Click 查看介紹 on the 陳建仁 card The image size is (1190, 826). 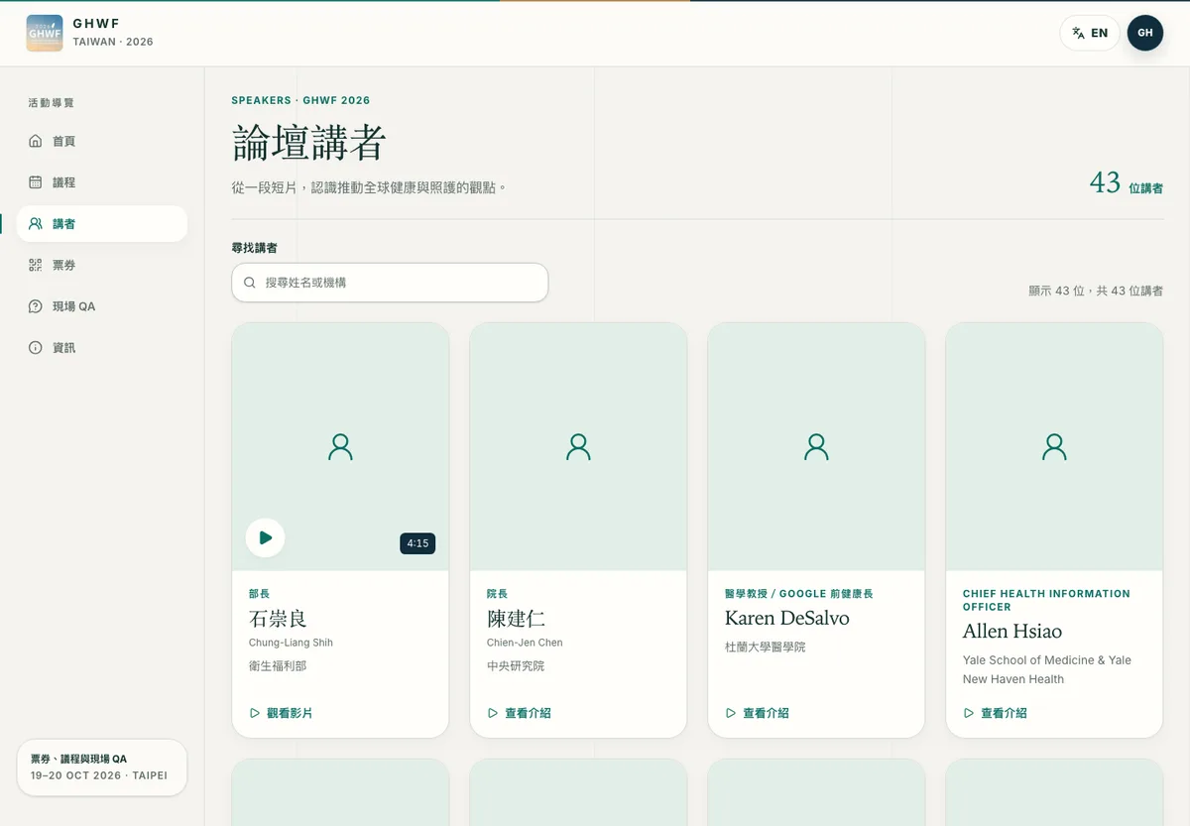[519, 713]
